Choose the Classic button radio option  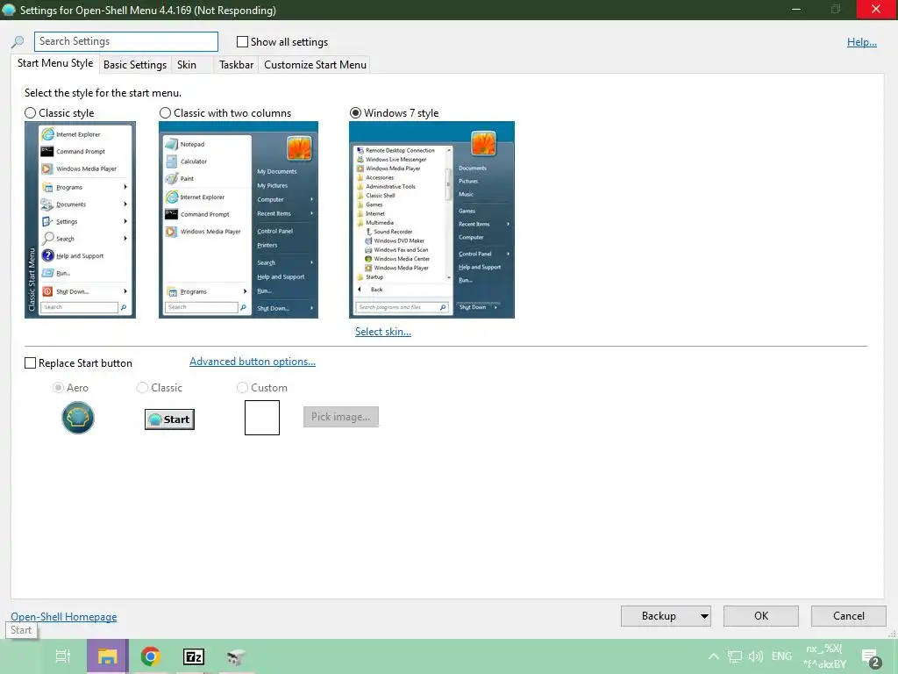[142, 388]
